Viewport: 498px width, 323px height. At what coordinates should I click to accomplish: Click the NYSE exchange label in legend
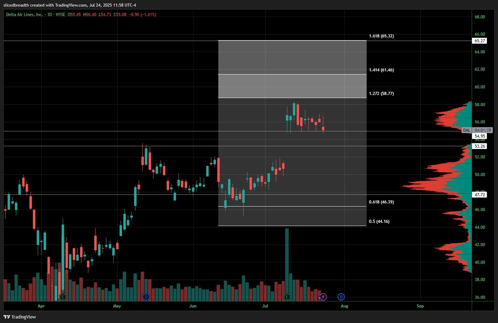point(61,14)
